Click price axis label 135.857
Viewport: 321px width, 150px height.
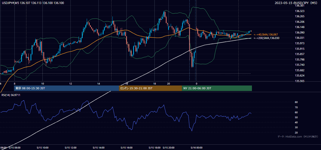[x=300, y=54]
